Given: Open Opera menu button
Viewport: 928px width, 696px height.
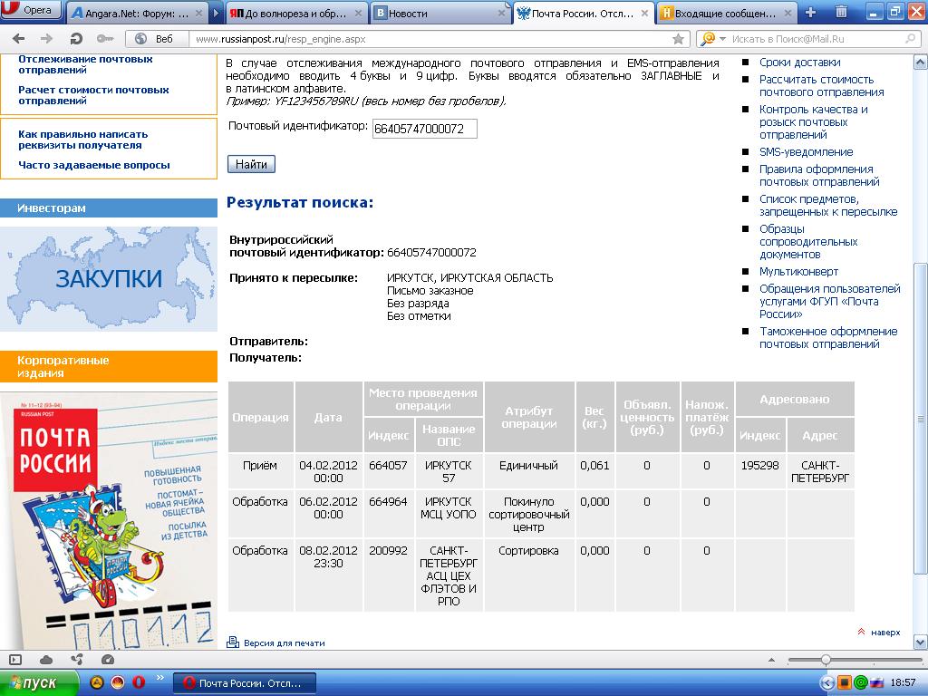Looking at the screenshot, I should [31, 10].
